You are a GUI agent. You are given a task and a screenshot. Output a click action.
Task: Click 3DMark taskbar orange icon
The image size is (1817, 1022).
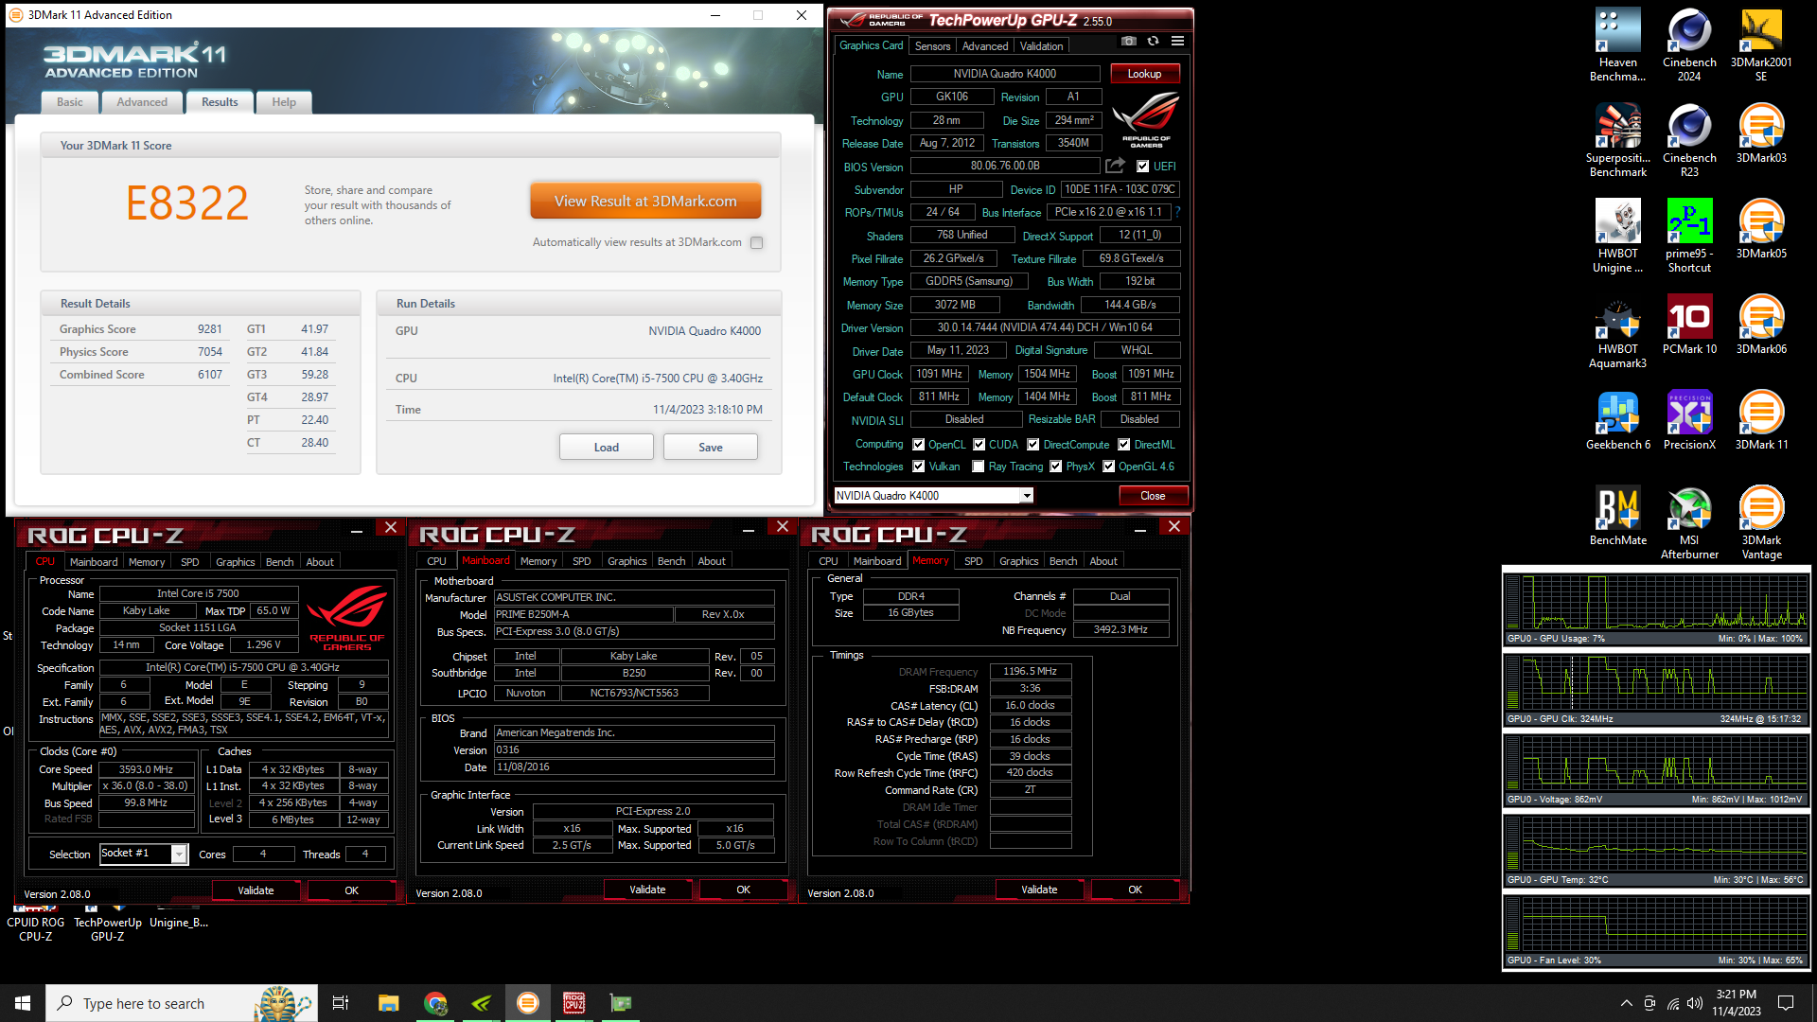pos(528,1003)
